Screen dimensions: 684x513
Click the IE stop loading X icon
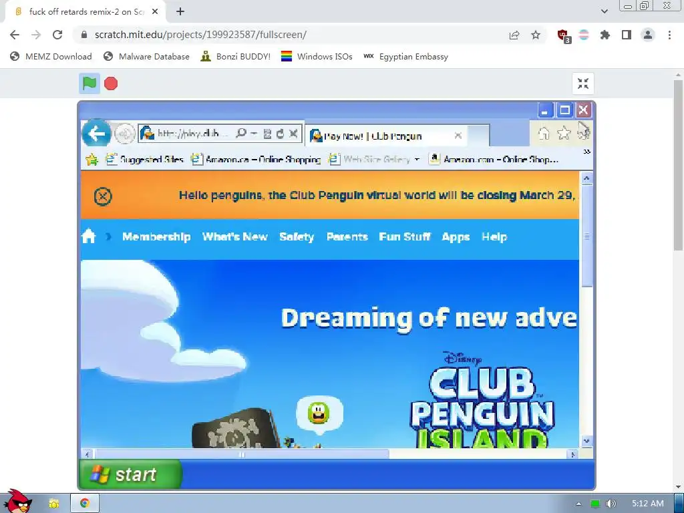[294, 134]
